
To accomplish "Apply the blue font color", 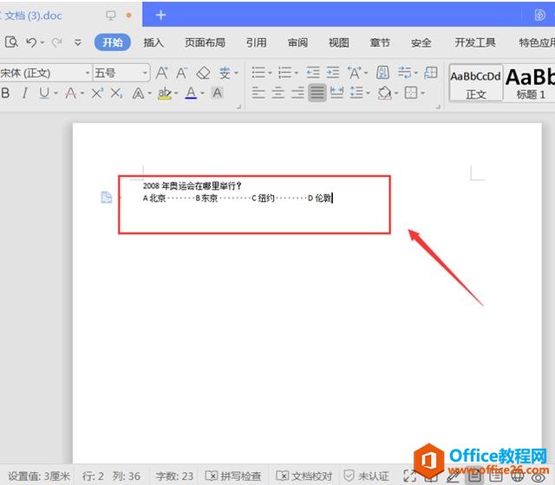I will point(191,93).
